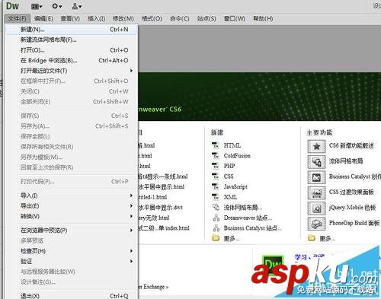Click the Dreamweaver 站点 icon
Image resolution: width=381 pixels, height=299 pixels.
(216, 218)
